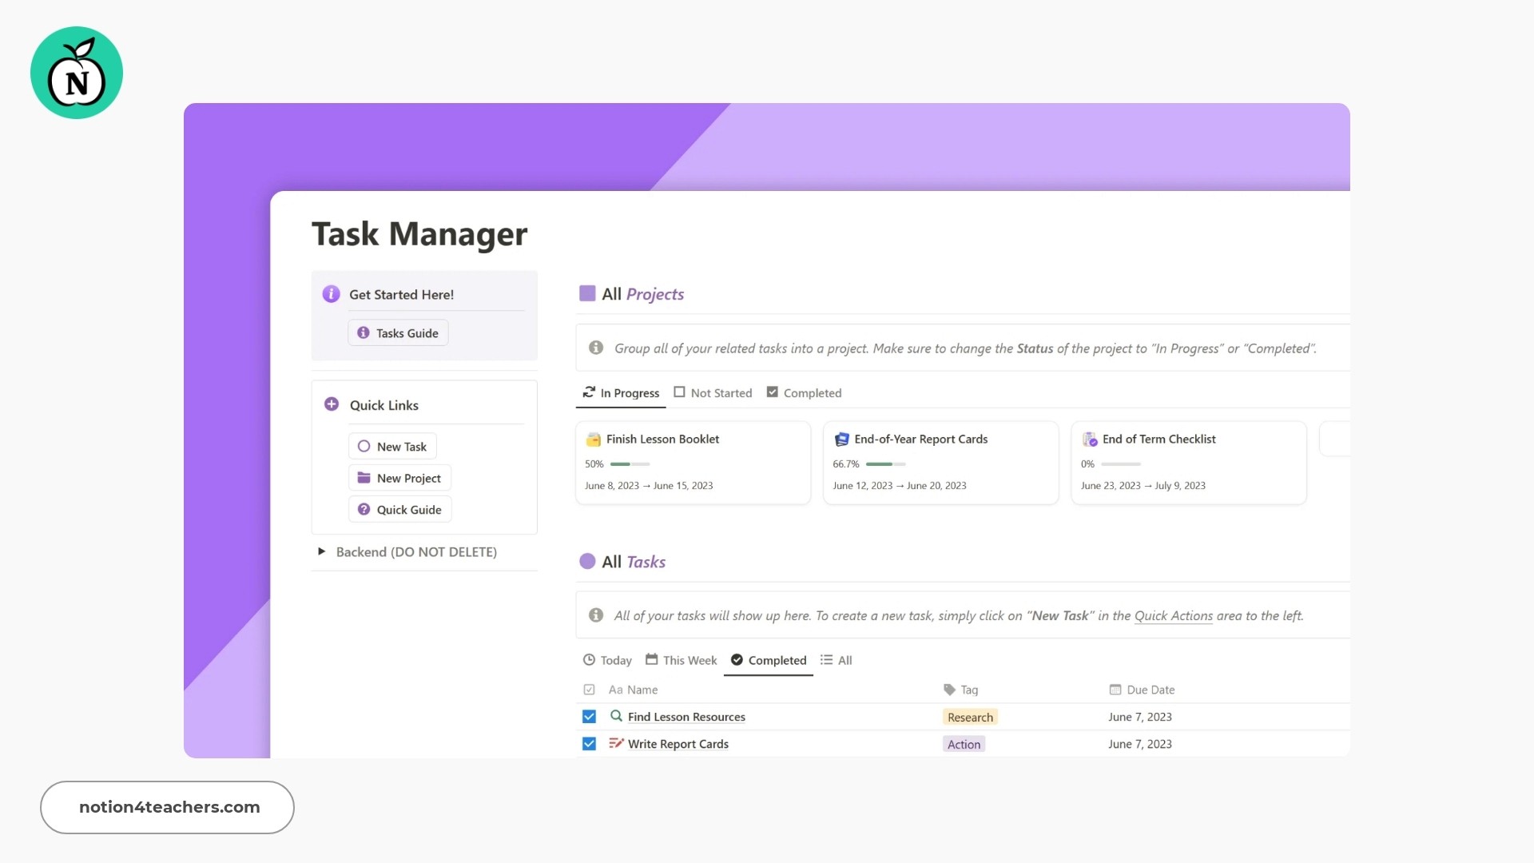The height and width of the screenshot is (863, 1534).
Task: Click the Quick Guide icon link
Action: tap(364, 509)
